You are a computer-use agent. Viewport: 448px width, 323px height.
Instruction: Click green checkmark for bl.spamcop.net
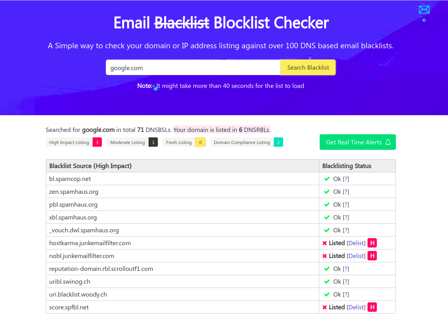pos(327,179)
